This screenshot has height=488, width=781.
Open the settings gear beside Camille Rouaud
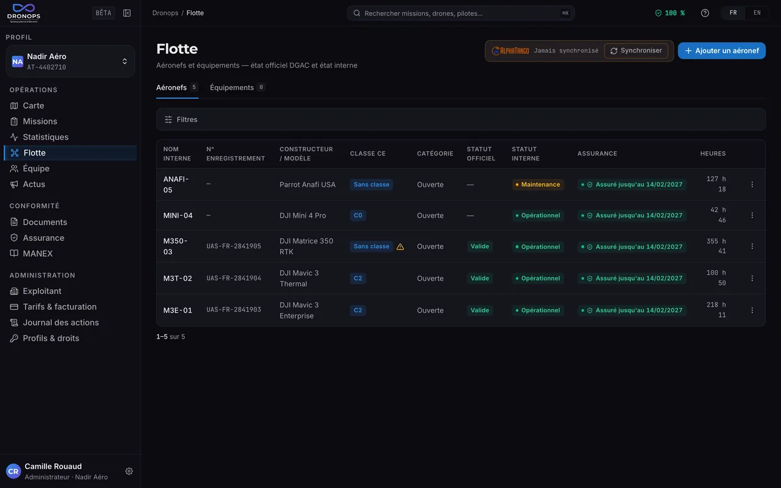coord(129,472)
